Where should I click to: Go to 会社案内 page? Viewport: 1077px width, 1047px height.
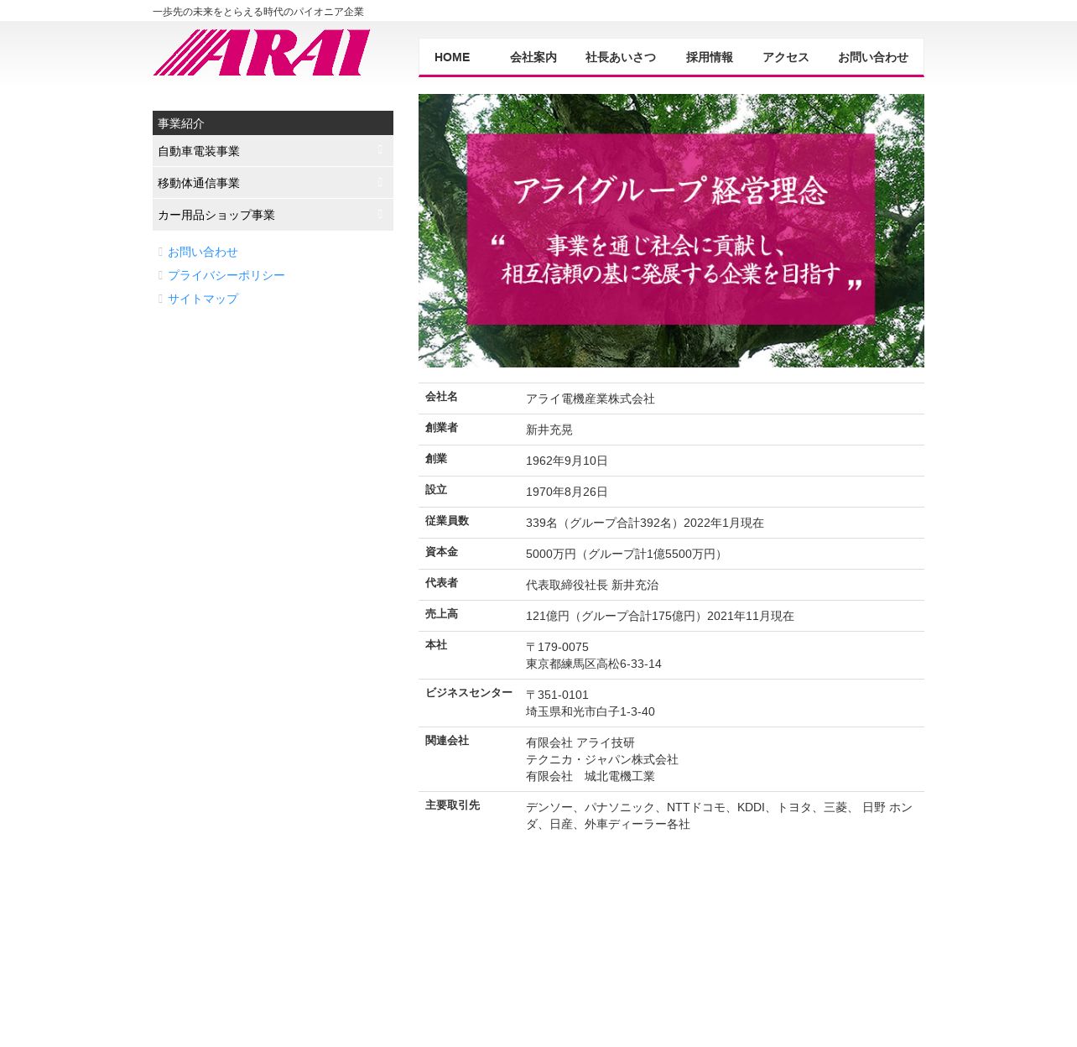[x=533, y=57]
